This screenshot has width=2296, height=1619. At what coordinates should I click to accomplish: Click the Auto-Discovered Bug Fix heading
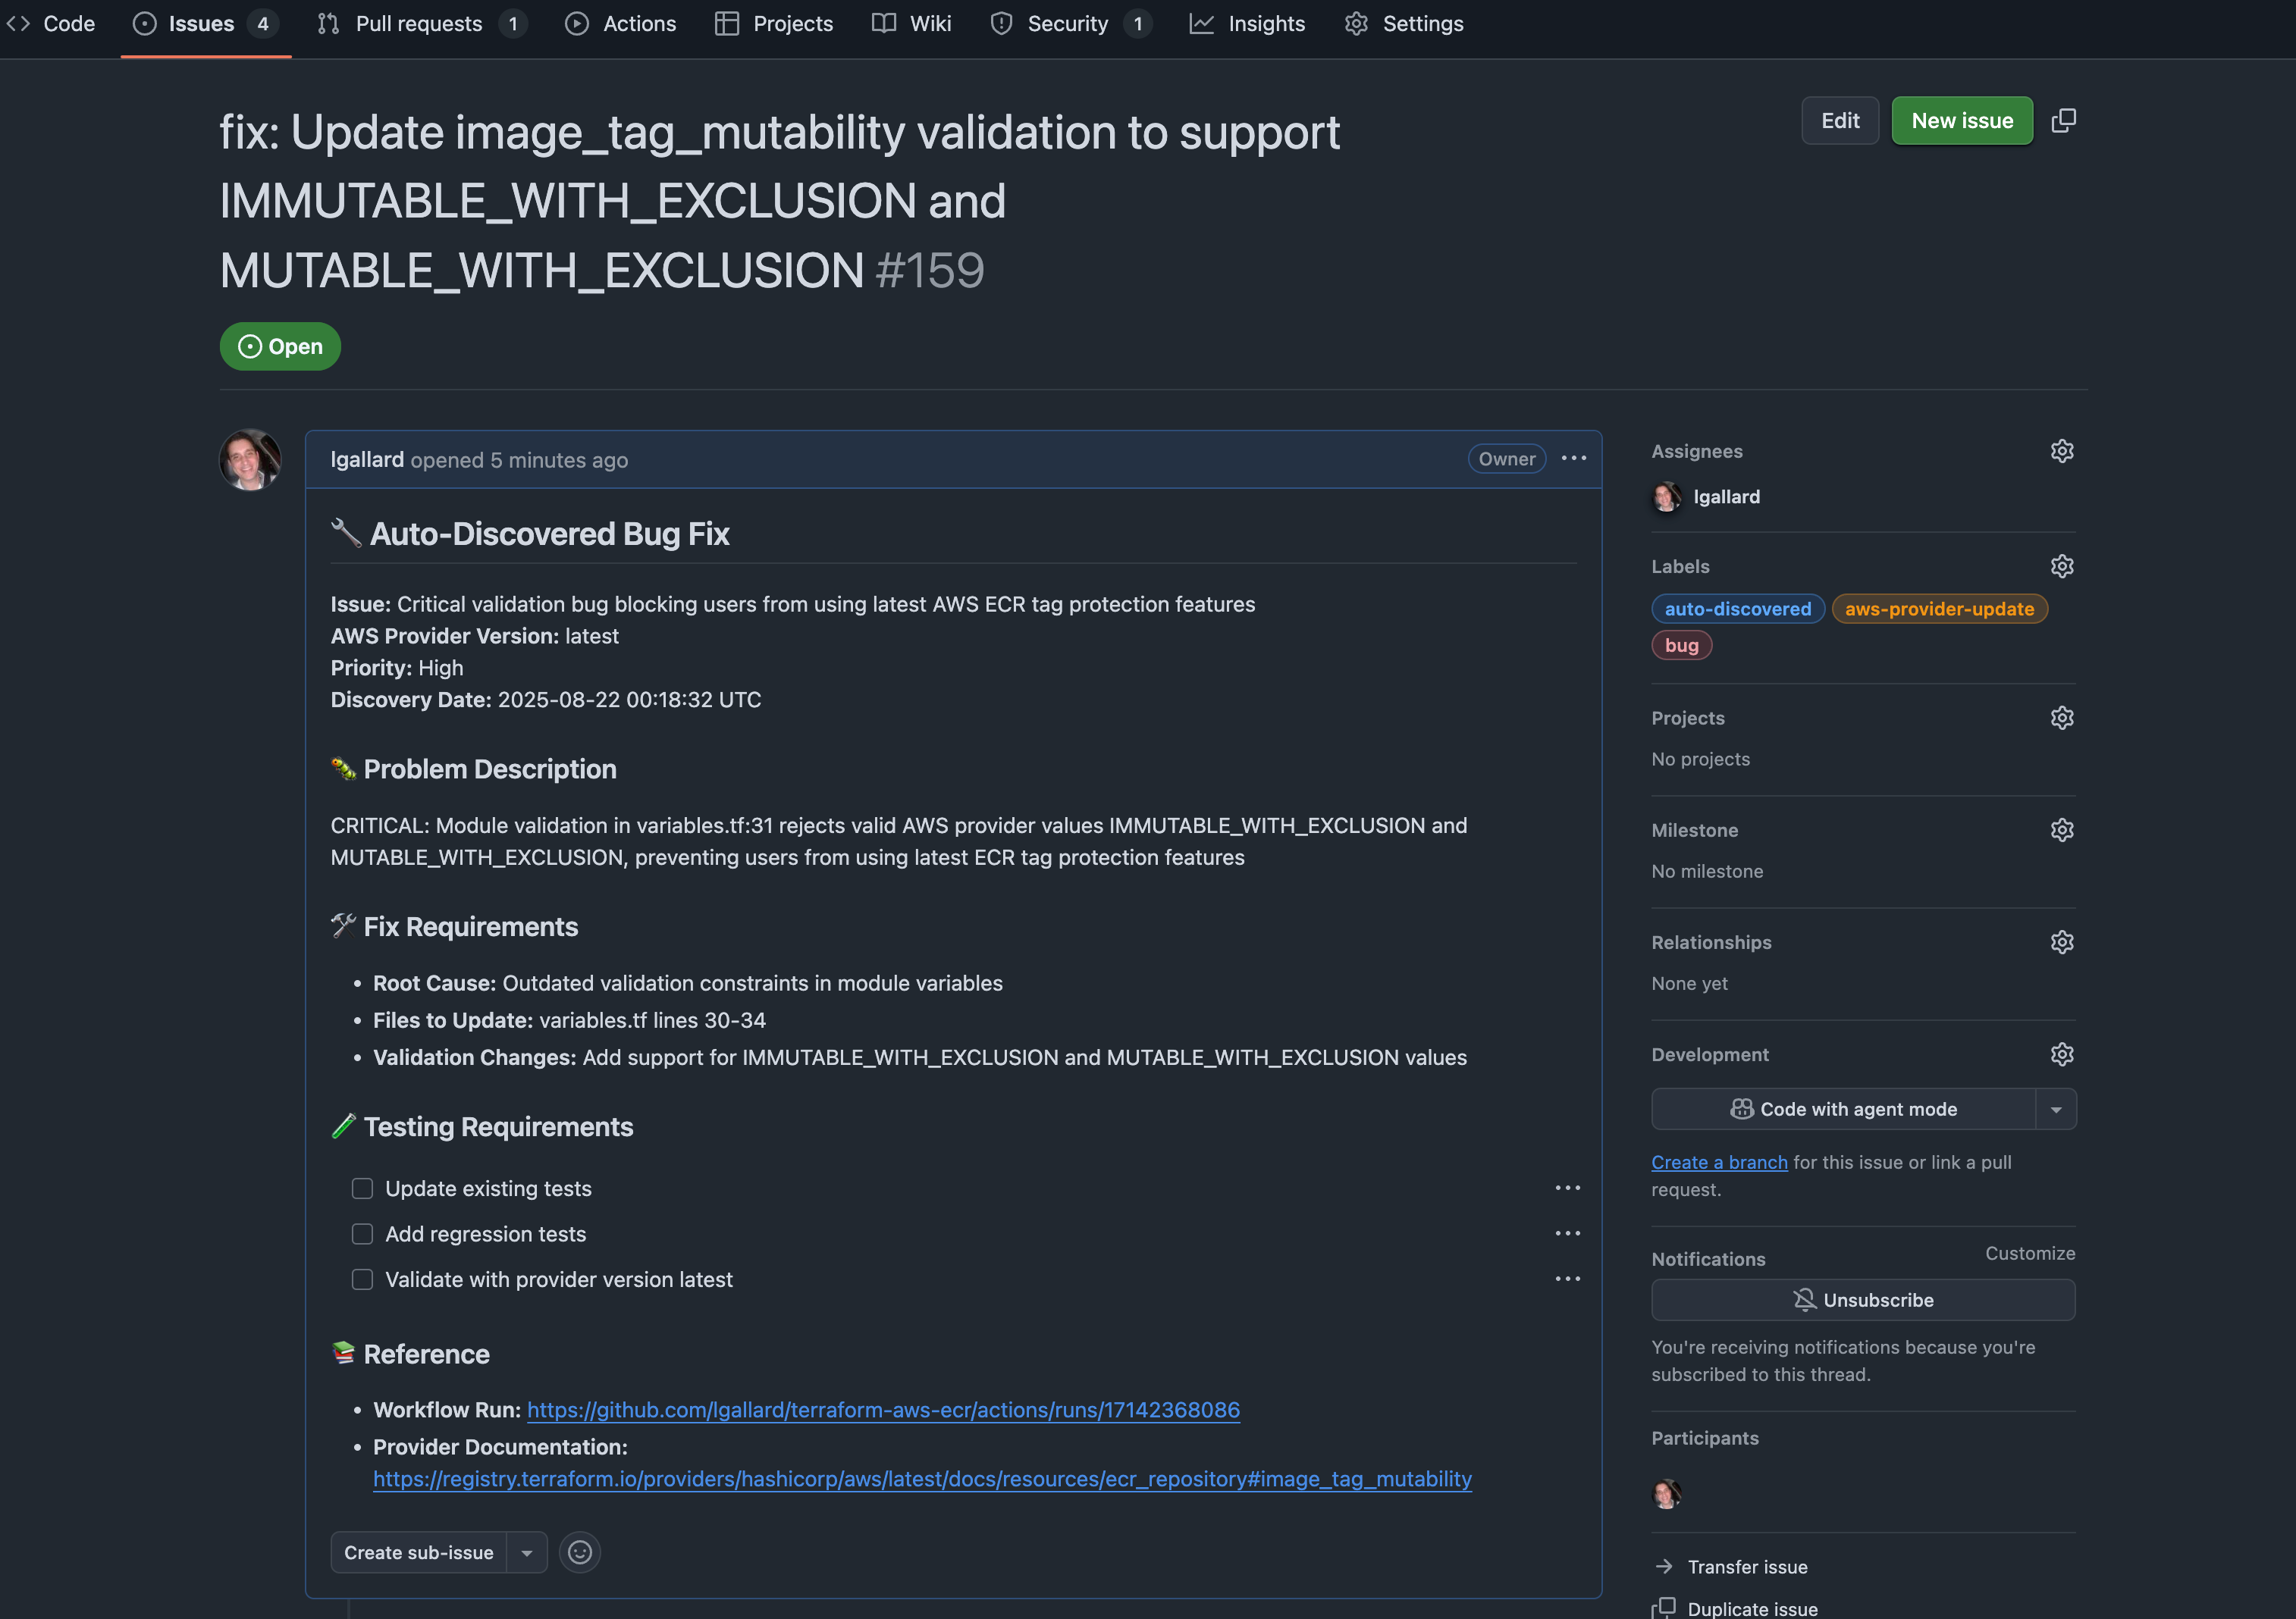[x=530, y=534]
